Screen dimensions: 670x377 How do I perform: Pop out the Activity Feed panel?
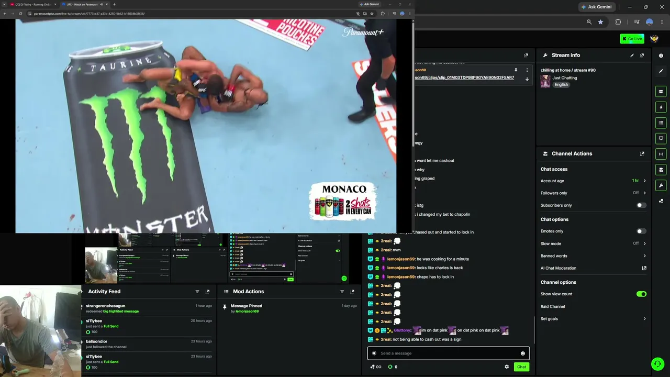[207, 292]
